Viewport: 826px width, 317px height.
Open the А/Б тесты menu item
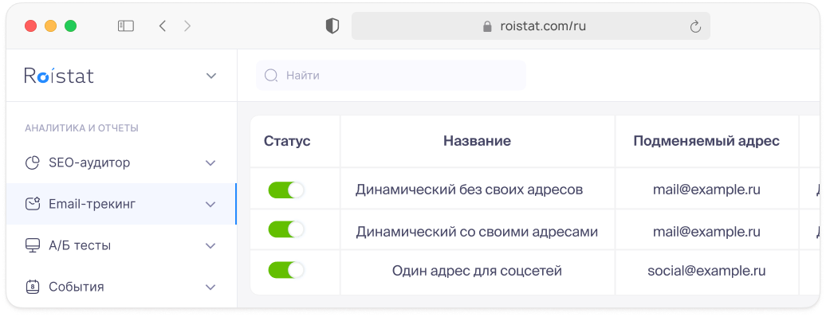121,246
